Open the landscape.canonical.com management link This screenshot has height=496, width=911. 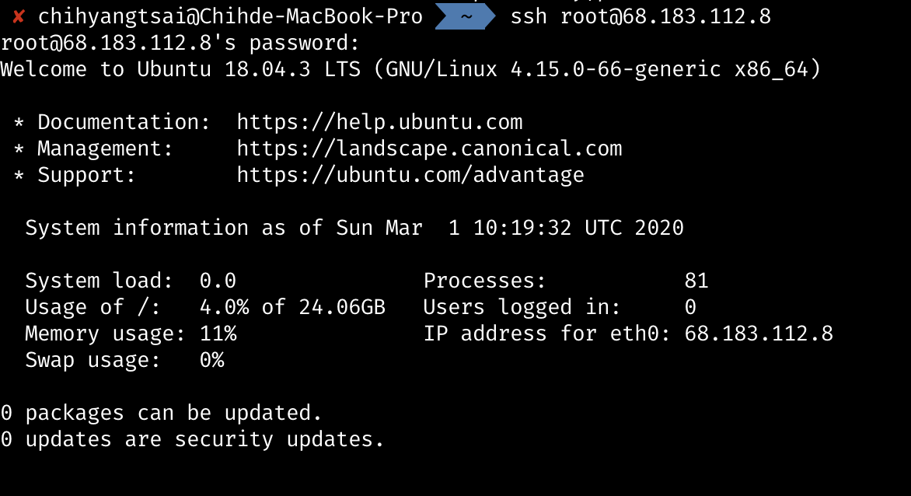click(x=429, y=148)
